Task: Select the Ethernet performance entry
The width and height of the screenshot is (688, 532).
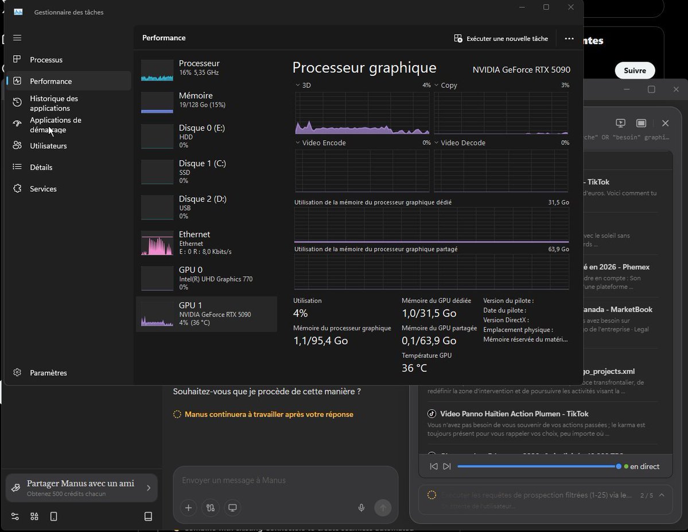Action: (207, 243)
